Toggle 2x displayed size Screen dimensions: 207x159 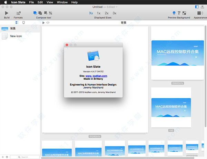tap(107, 13)
